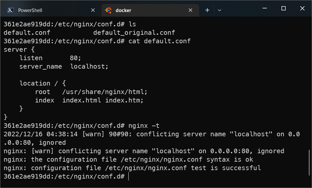Close the PowerShell tab

point(93,10)
